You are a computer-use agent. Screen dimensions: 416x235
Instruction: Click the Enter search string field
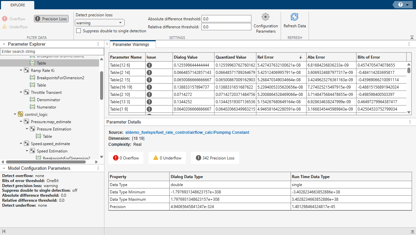point(52,52)
